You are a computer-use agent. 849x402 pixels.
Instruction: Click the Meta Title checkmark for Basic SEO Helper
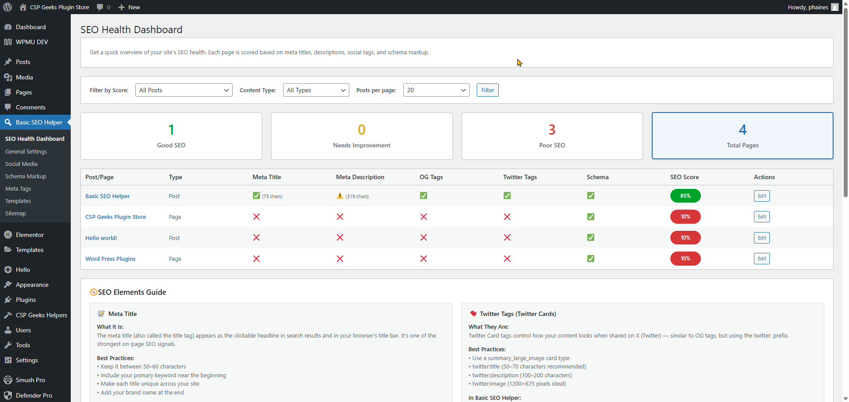(256, 195)
